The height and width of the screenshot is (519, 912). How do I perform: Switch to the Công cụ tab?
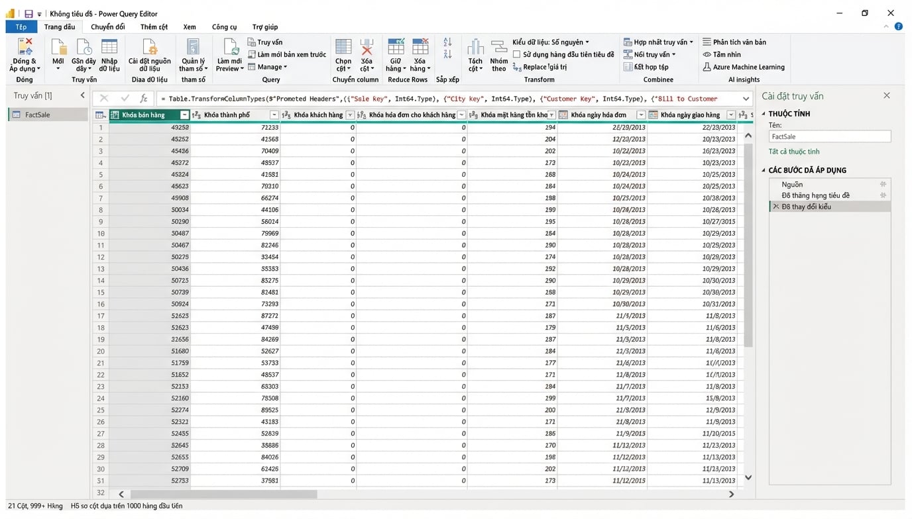tap(224, 26)
